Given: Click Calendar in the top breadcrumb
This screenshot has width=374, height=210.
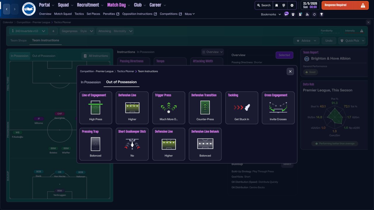Looking at the screenshot, I should pyautogui.click(x=8, y=22).
